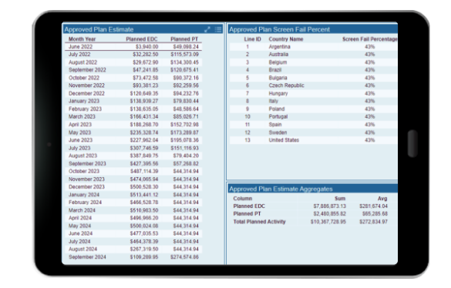The width and height of the screenshot is (451, 288).
Task: Select the United States row
Action: [314, 140]
